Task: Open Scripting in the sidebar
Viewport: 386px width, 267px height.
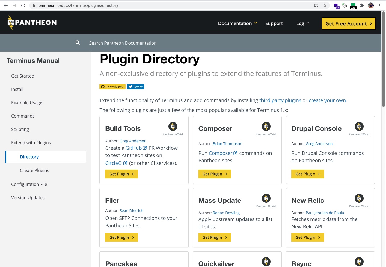Action: (x=20, y=129)
